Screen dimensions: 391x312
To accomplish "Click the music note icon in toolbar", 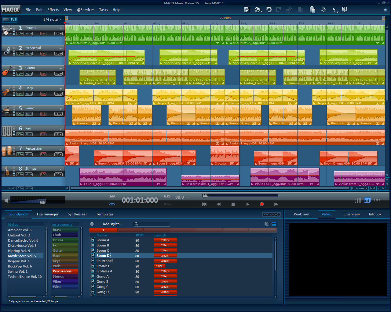I will [323, 10].
